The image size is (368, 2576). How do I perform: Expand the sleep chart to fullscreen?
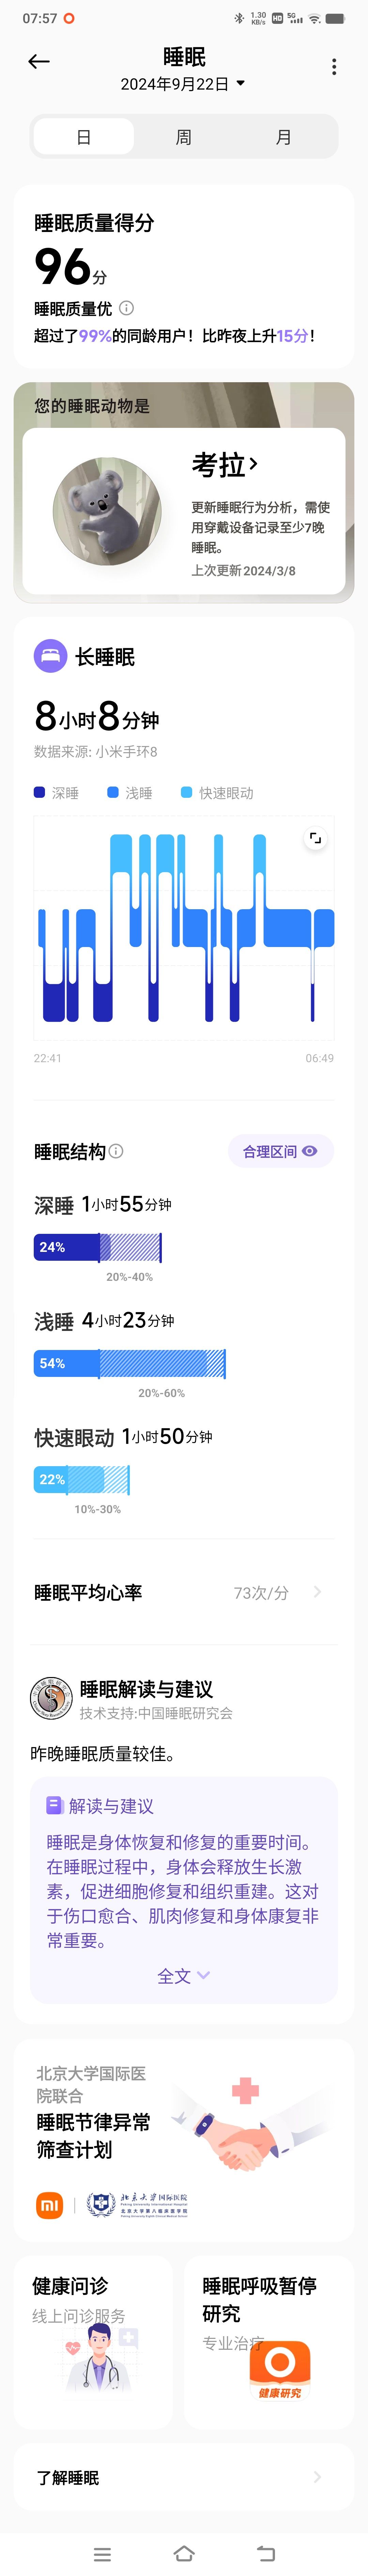click(x=315, y=838)
